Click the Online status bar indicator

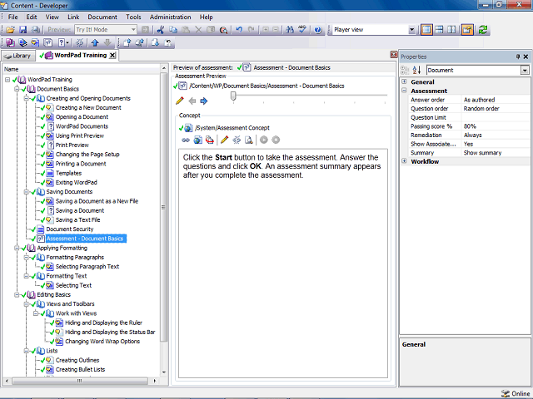point(516,393)
